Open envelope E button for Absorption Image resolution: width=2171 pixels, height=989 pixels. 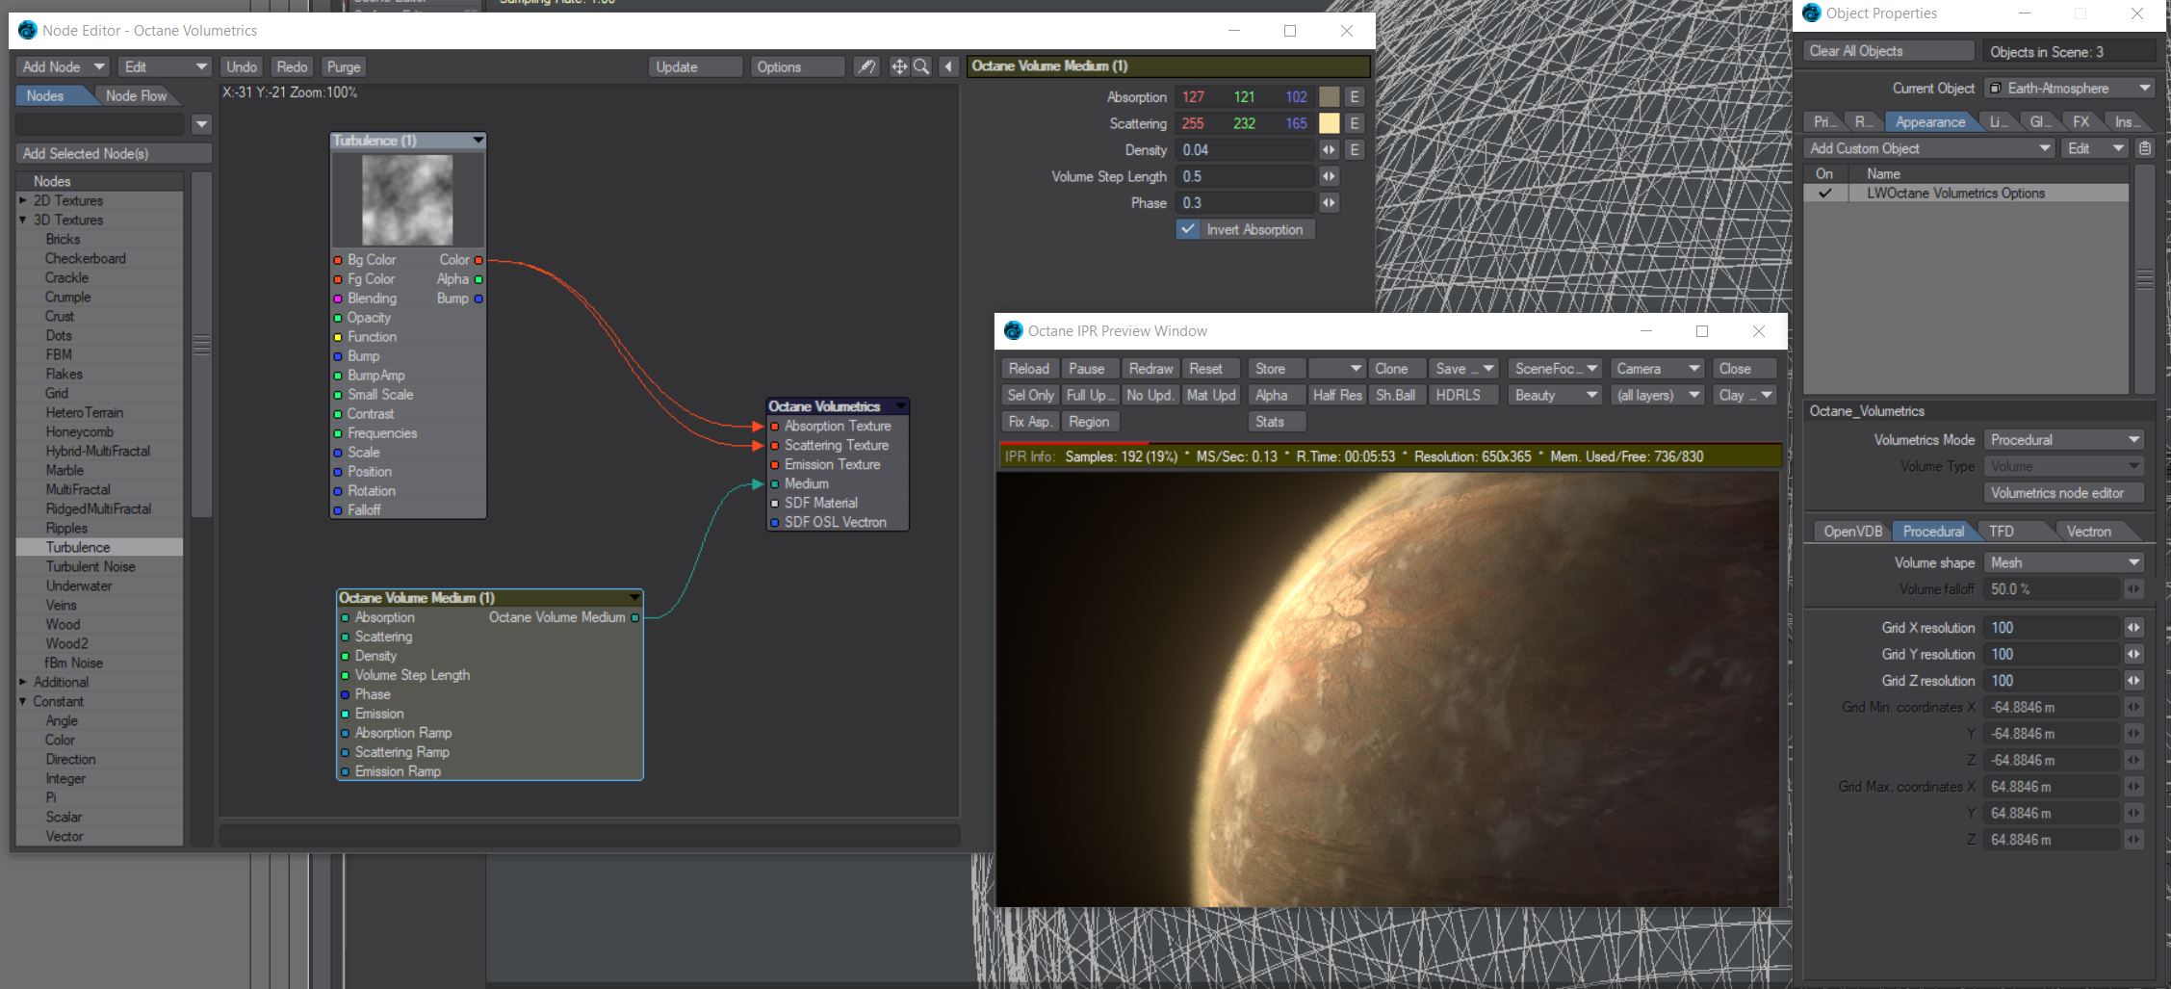(1355, 96)
